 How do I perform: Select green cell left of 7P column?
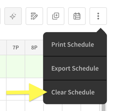(x=3, y=66)
